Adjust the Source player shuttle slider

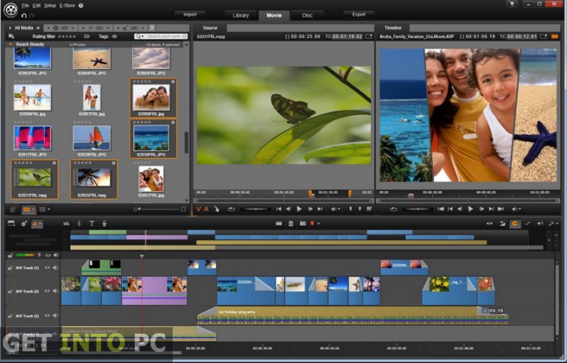[x=256, y=209]
